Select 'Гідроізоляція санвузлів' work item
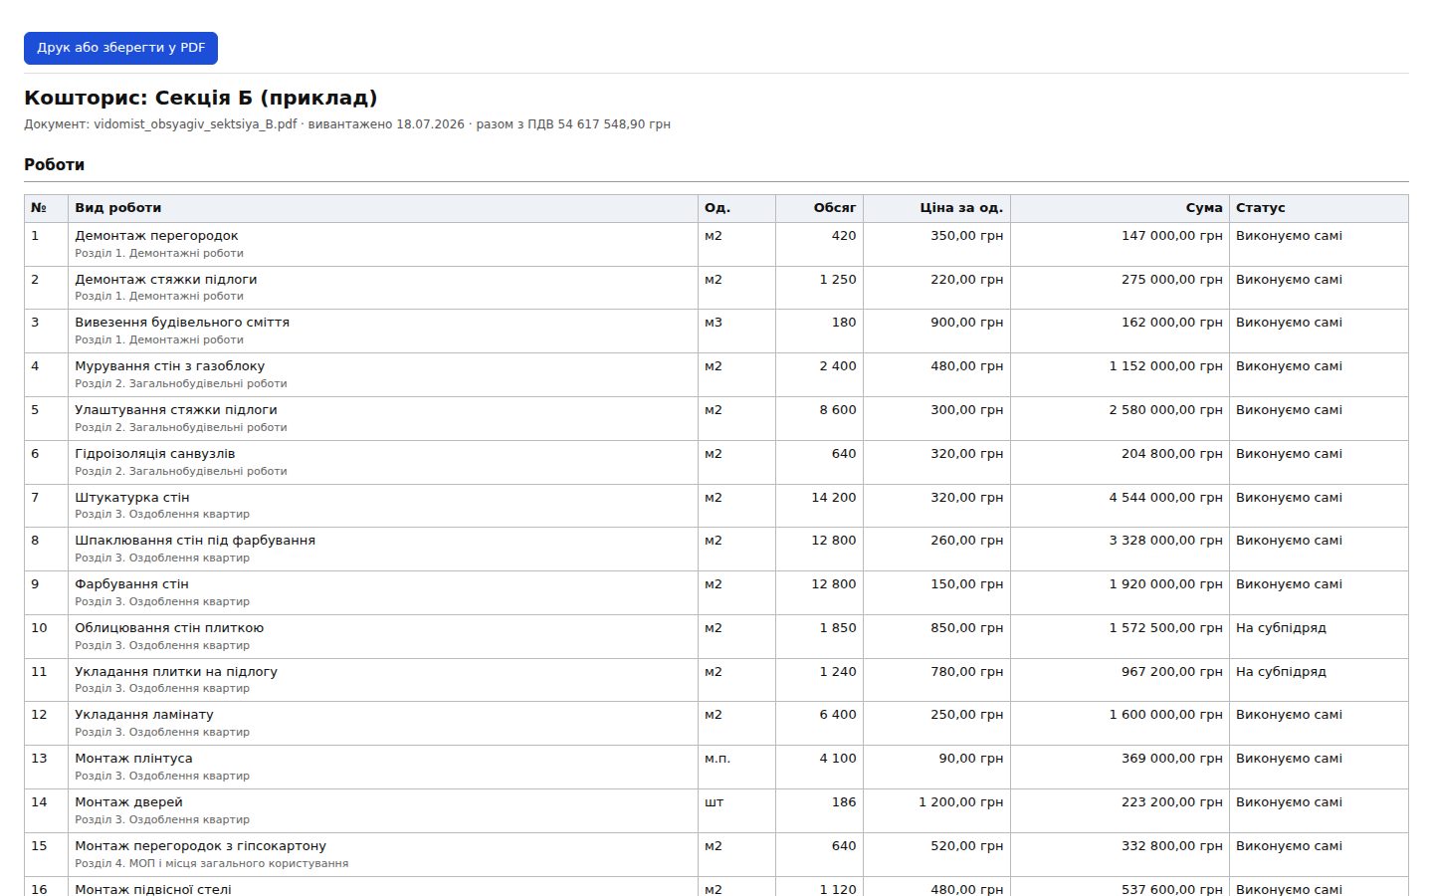Viewport: 1433px width, 896px height. tap(154, 454)
